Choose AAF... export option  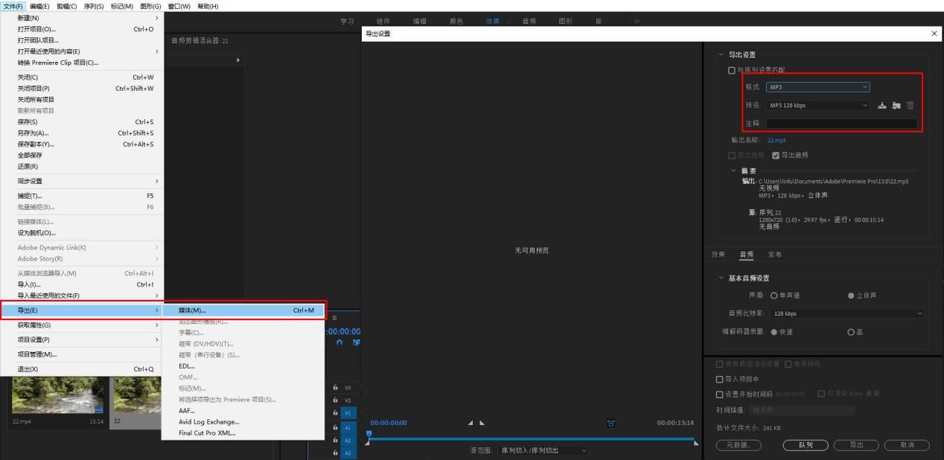[x=243, y=410]
